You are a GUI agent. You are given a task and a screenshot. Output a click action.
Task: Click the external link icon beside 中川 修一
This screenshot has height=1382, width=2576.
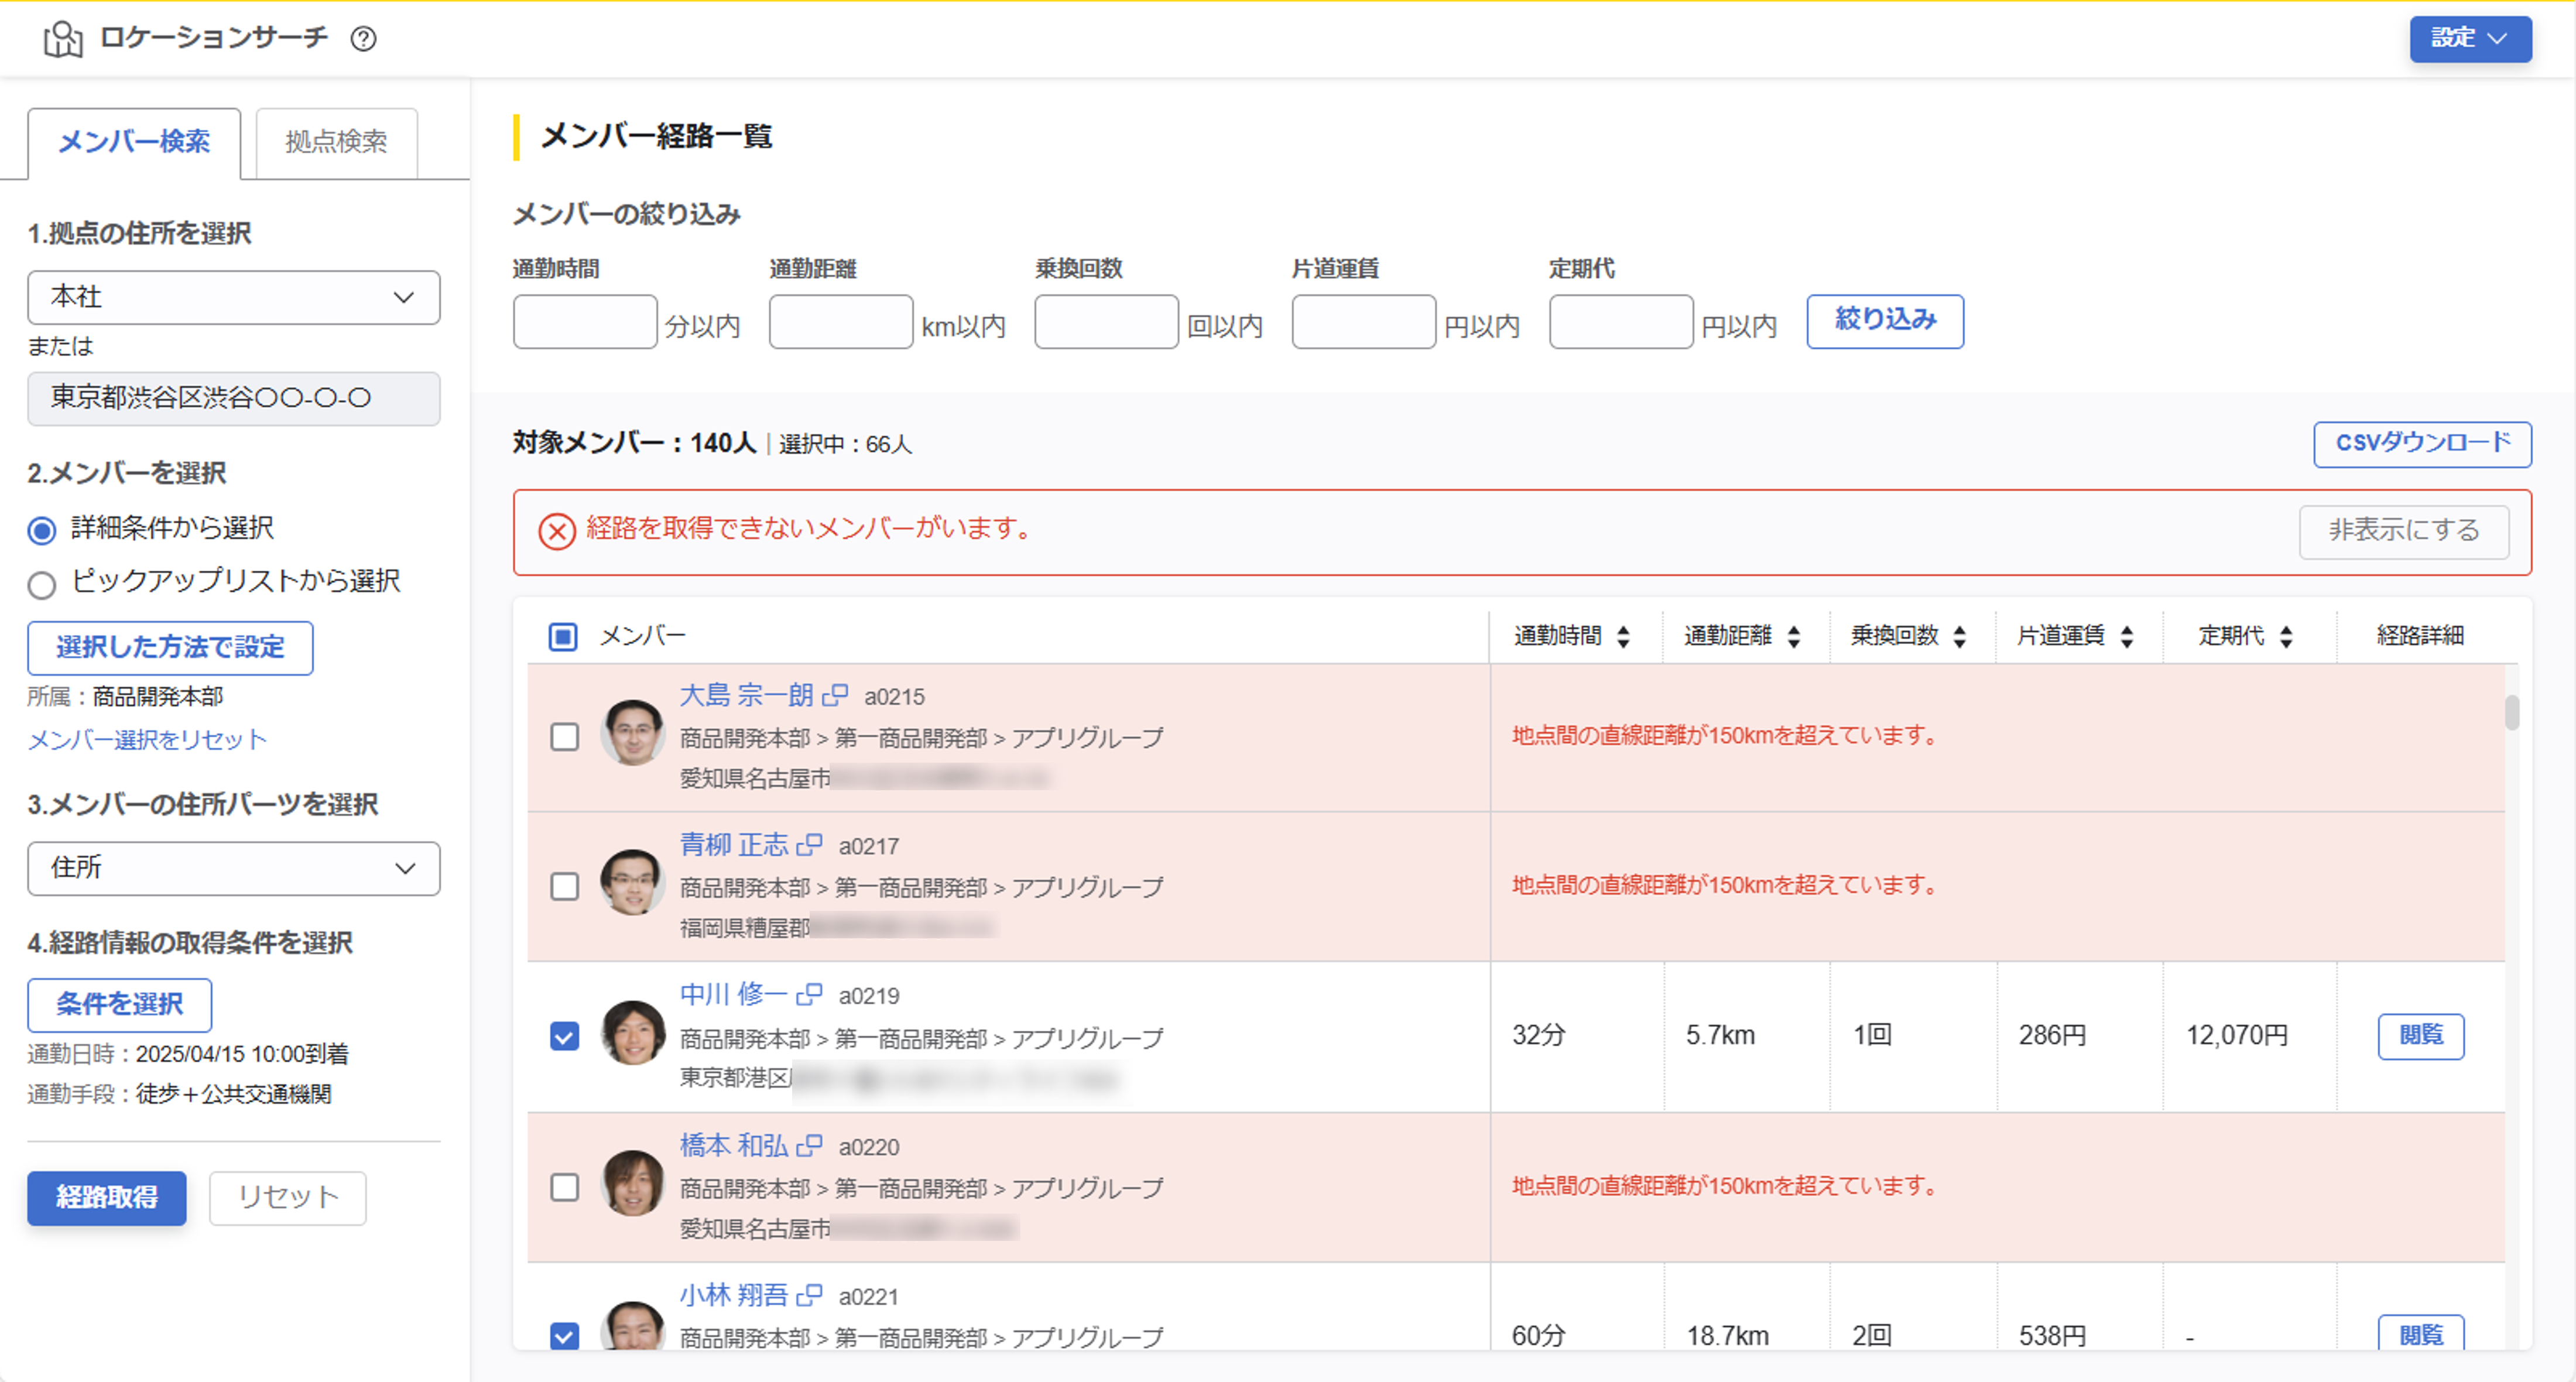click(808, 995)
